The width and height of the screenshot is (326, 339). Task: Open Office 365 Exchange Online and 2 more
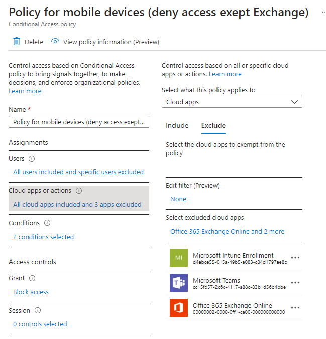pyautogui.click(x=227, y=232)
